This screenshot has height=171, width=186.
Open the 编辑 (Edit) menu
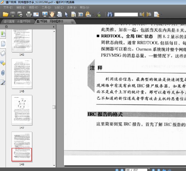pos(21,7)
